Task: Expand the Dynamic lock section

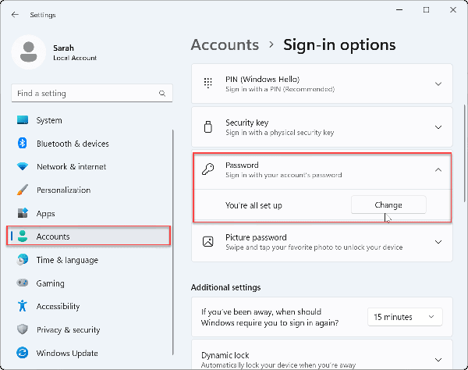Action: click(438, 358)
